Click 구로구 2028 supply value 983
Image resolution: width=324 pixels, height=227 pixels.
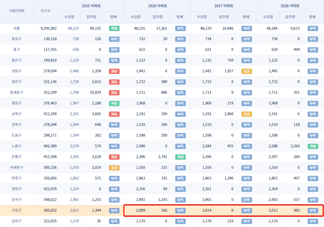(x=296, y=210)
